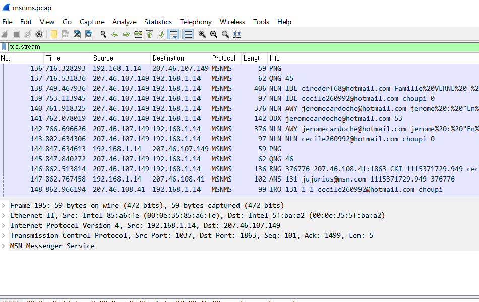
Task: Sort by the Source column header
Action: tap(121, 58)
